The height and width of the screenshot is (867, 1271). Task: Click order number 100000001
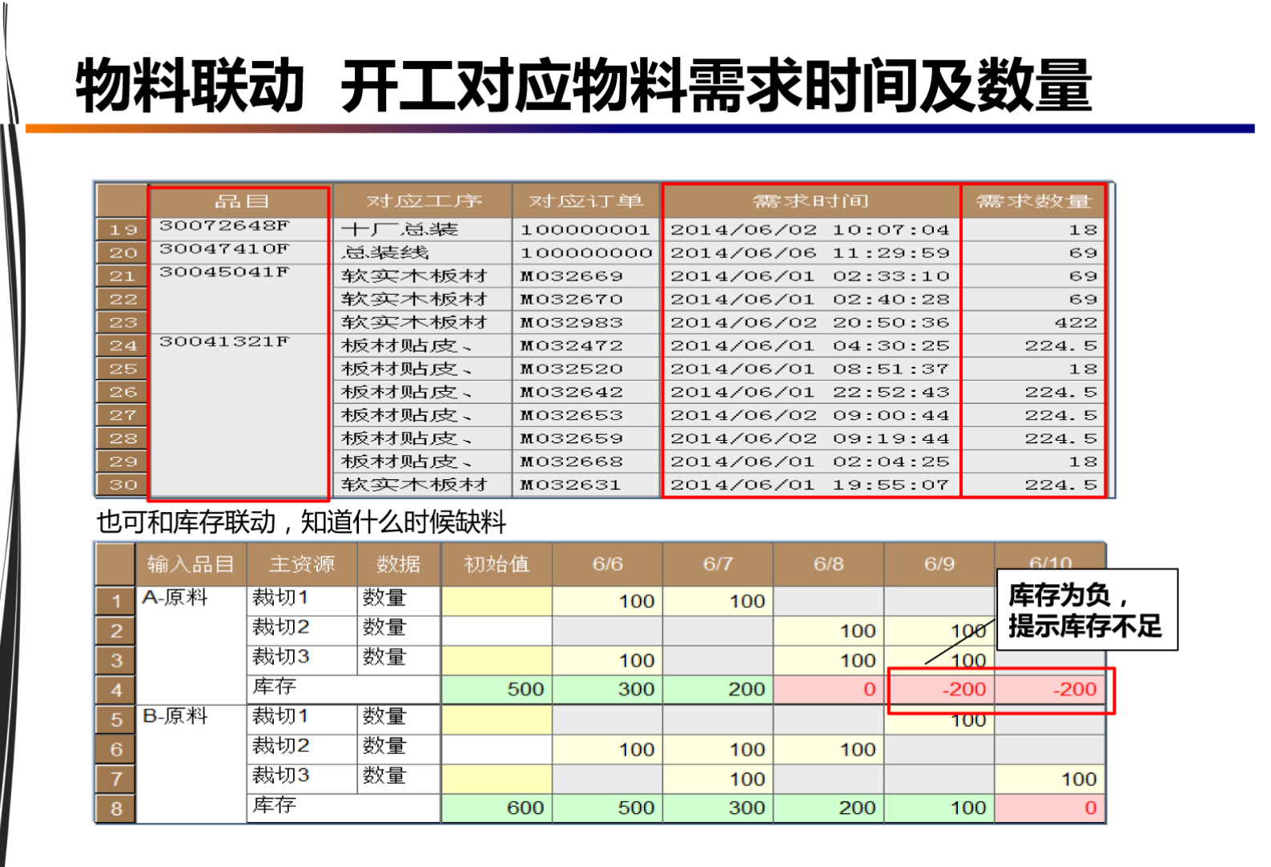[x=586, y=229]
